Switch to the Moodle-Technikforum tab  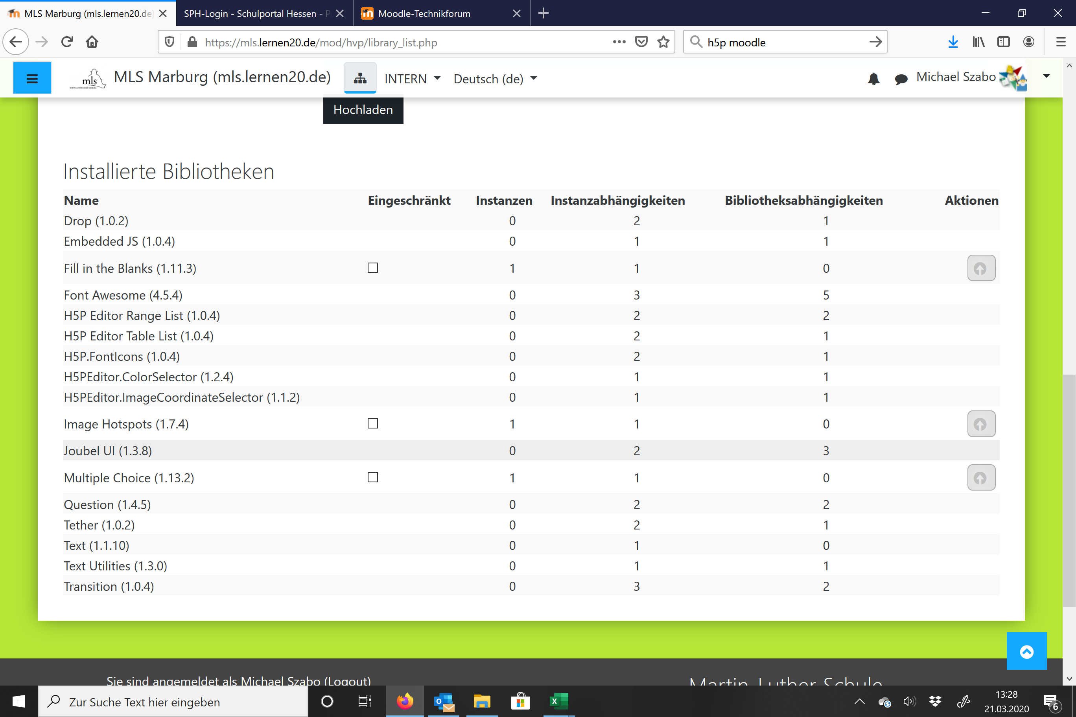click(442, 13)
